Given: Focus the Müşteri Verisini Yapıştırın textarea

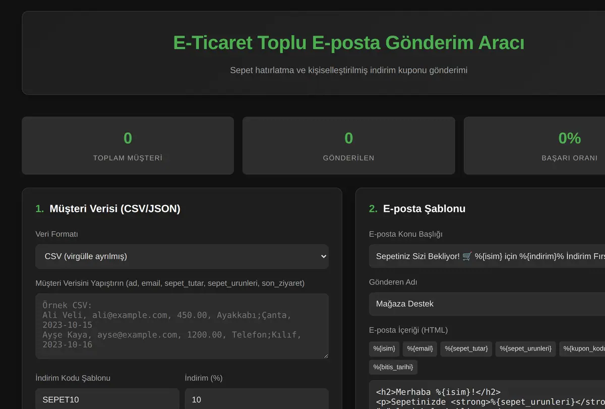Looking at the screenshot, I should (182, 326).
